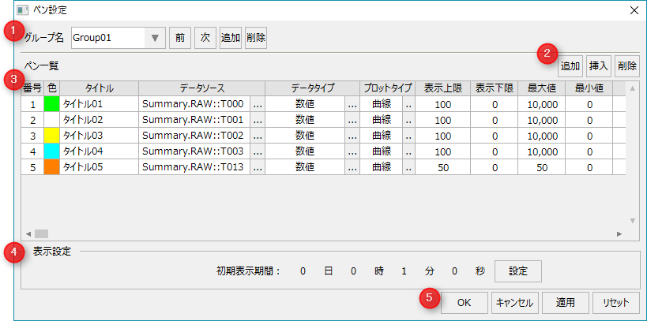This screenshot has height=321, width=647.
Task: Open data type ellipsis for row 2
Action: [x=352, y=120]
